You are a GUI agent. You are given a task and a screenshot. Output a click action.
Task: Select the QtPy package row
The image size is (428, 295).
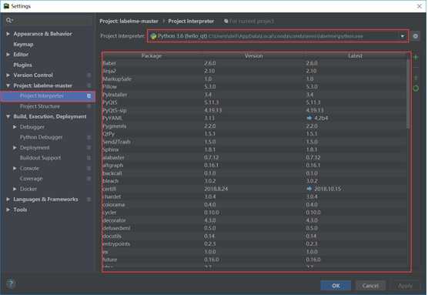point(254,134)
